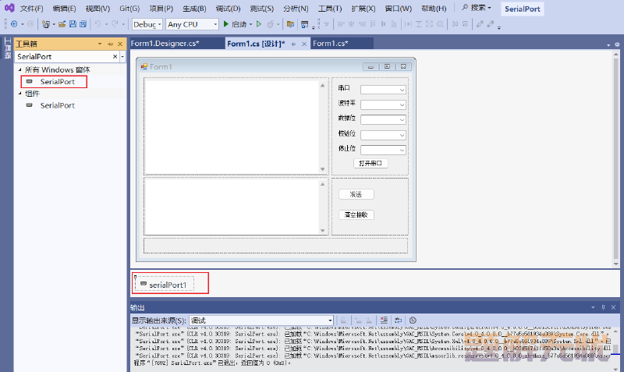Click the New Project toolbar icon

tap(46, 24)
